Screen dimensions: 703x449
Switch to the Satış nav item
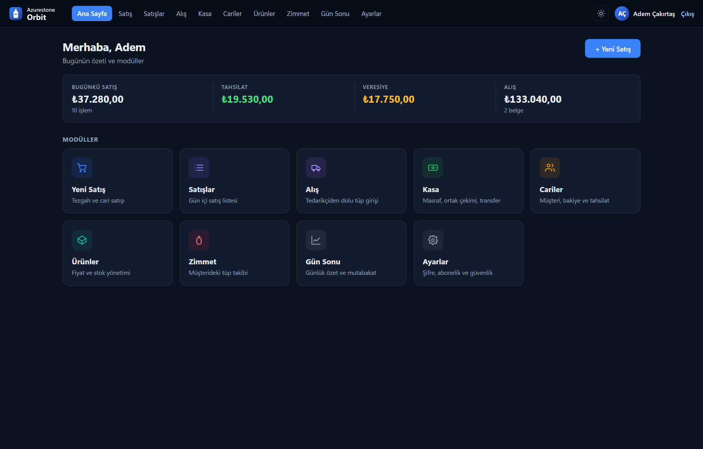[x=125, y=14]
